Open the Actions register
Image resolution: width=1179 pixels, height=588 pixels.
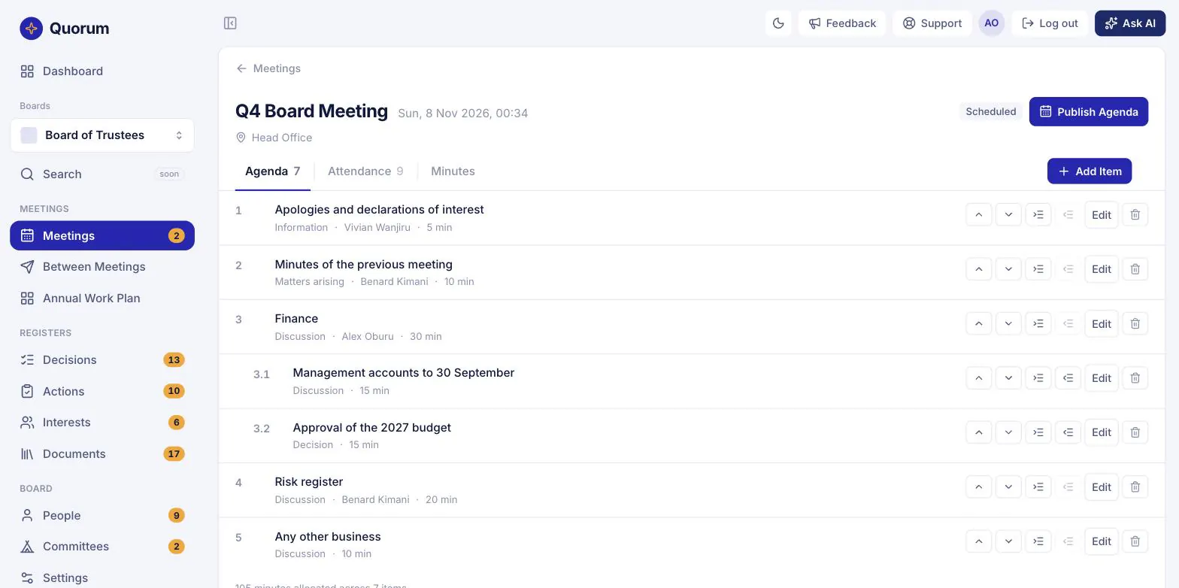point(102,392)
